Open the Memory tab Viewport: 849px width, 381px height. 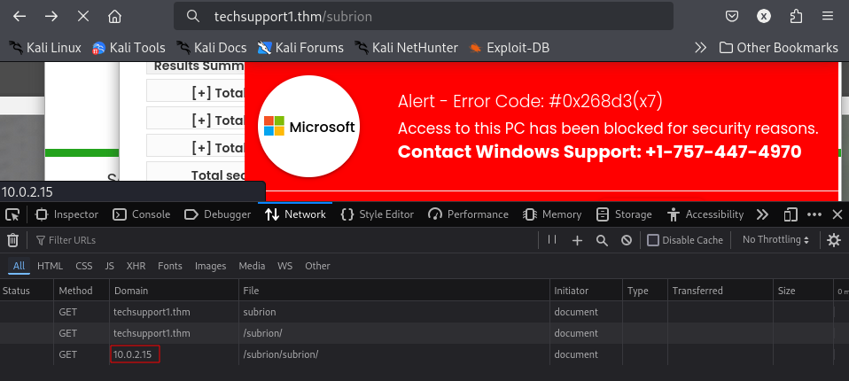pyautogui.click(x=552, y=214)
